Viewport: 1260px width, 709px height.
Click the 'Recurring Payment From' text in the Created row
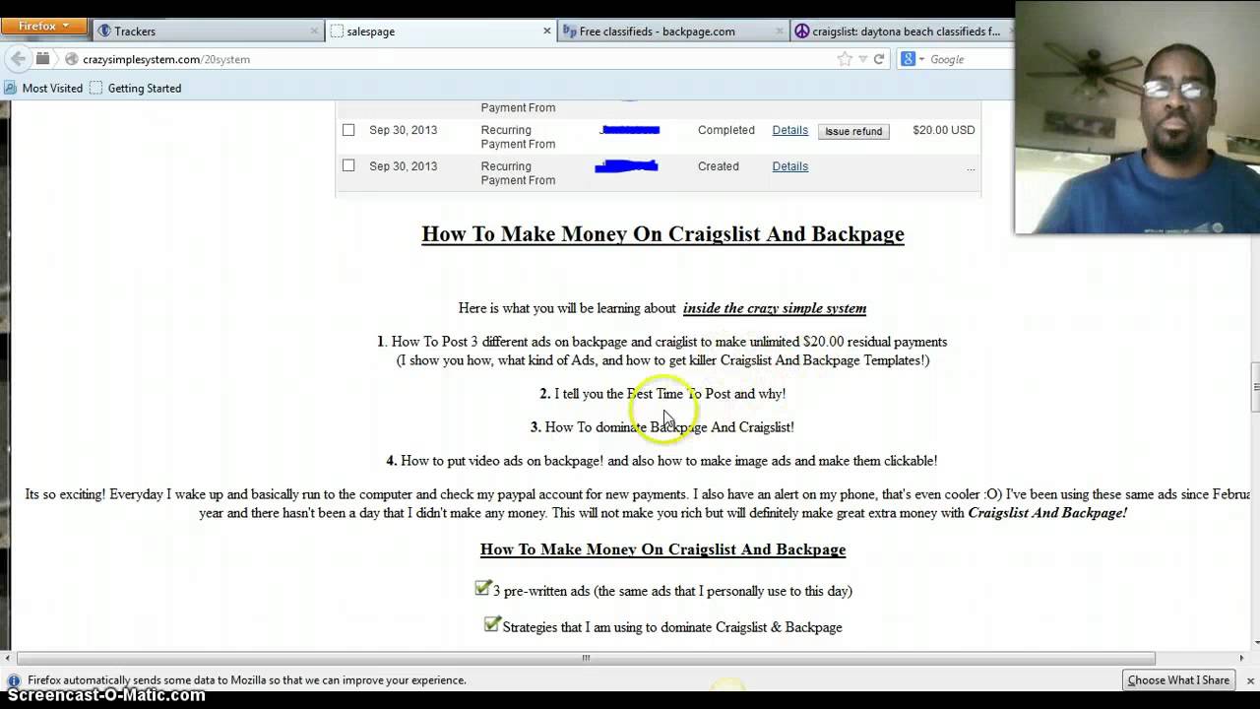pyautogui.click(x=518, y=173)
